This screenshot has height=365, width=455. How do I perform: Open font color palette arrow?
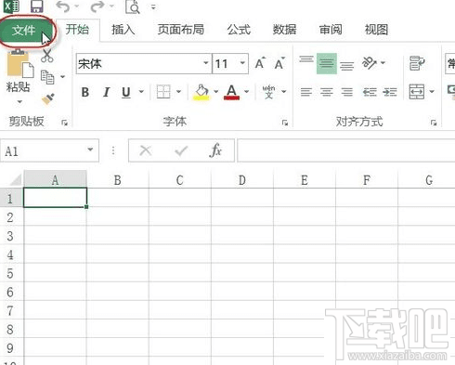pyautogui.click(x=247, y=91)
